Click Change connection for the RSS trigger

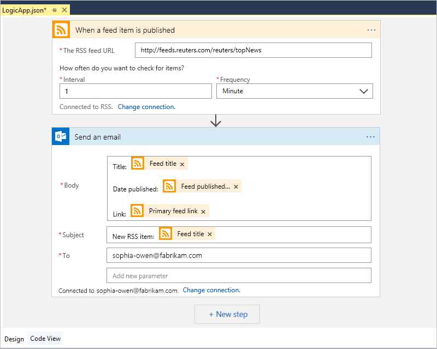146,106
